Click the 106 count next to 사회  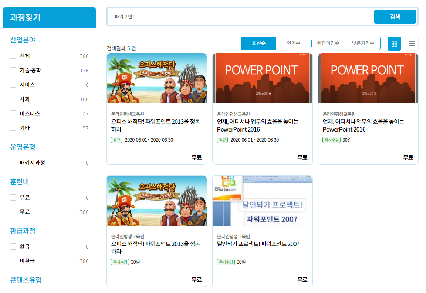(84, 99)
